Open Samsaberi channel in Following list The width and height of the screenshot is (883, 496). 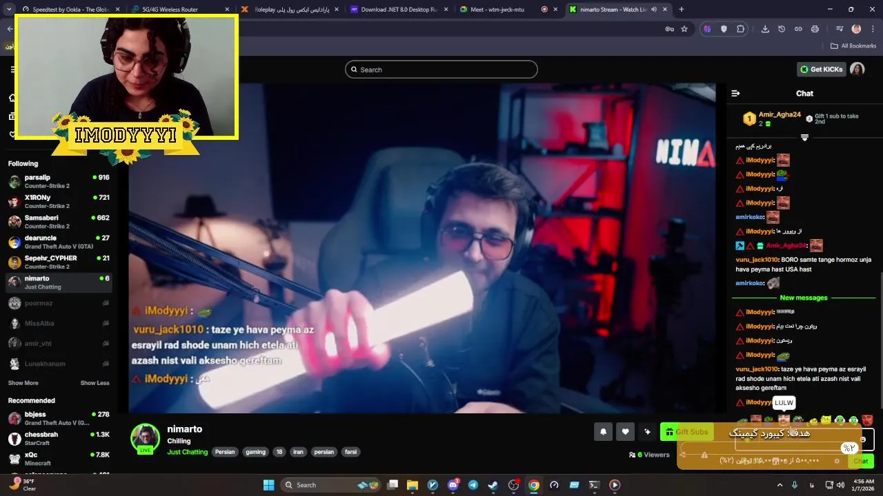point(59,222)
